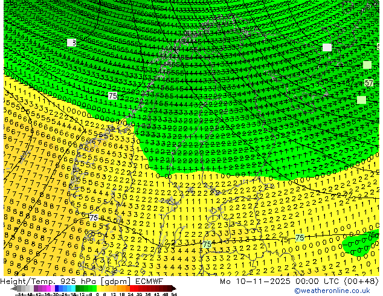Pick the gray swatch in the legend
The width and height of the screenshot is (383, 296).
[19, 289]
